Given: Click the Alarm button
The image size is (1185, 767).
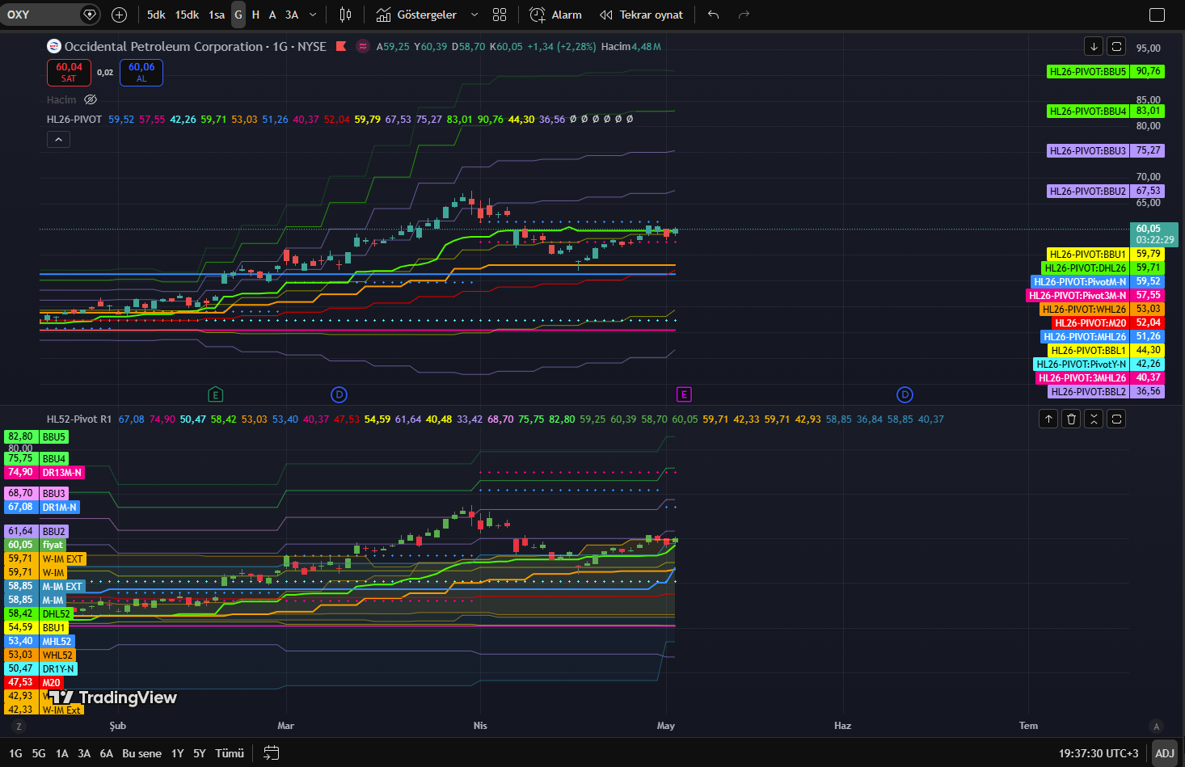Looking at the screenshot, I should 555,15.
